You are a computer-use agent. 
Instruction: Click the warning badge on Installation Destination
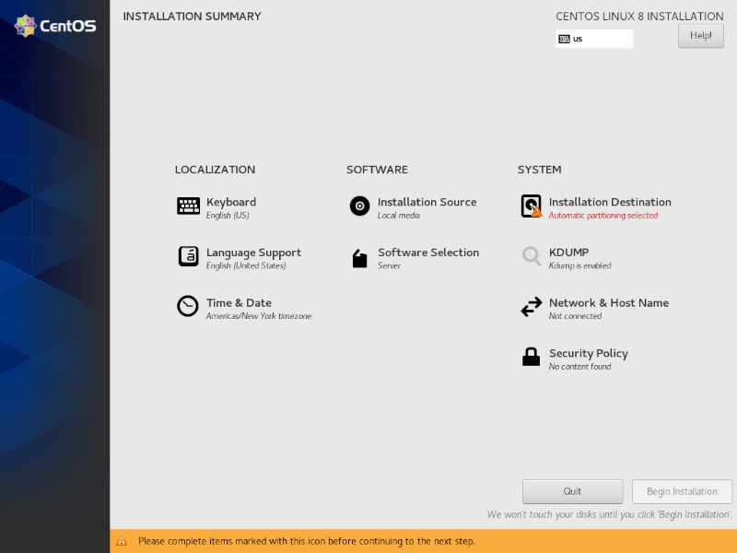coord(536,212)
